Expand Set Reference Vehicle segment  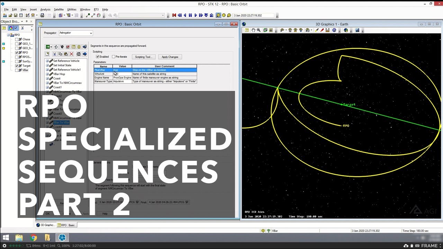47,61
